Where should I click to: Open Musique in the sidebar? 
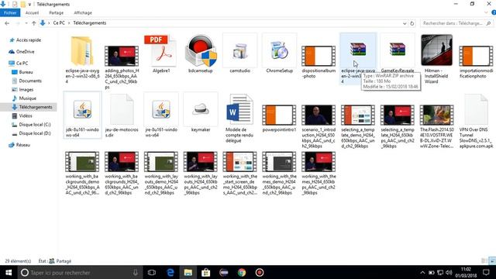point(24,98)
